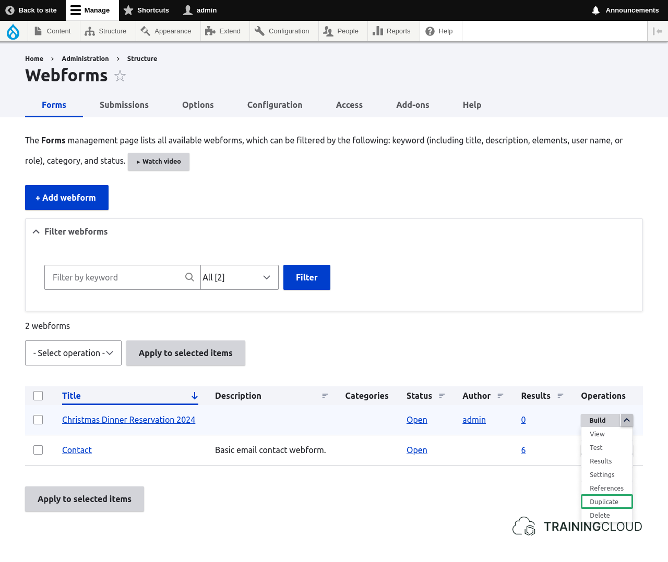
Task: Choose Duplicate in operations dropdown
Action: 607,502
